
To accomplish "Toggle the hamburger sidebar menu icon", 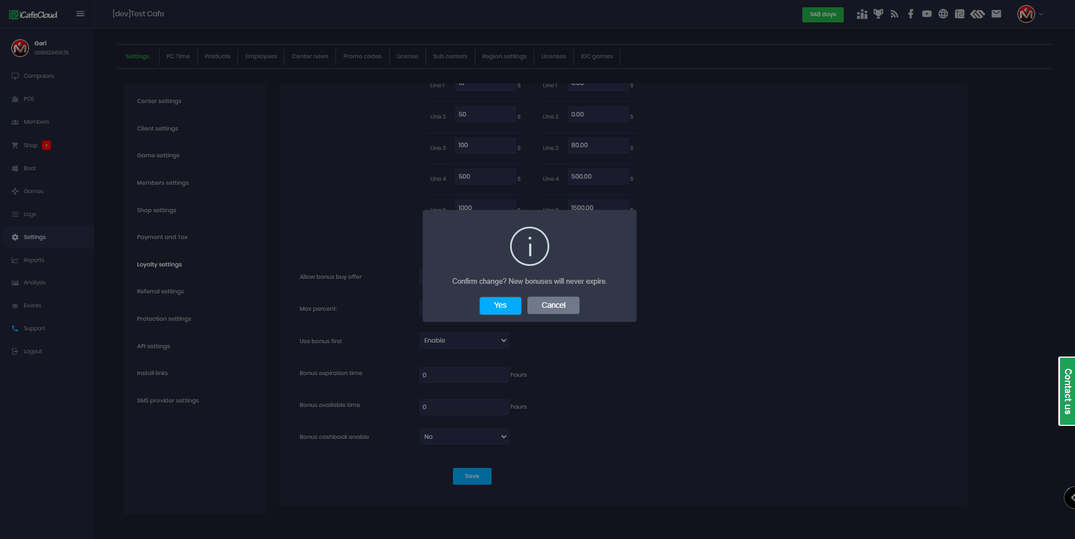I will coord(81,14).
